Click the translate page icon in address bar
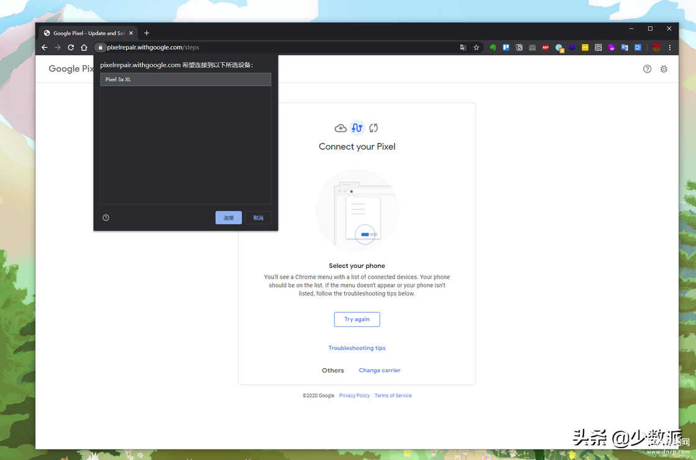The image size is (696, 460). pos(463,47)
